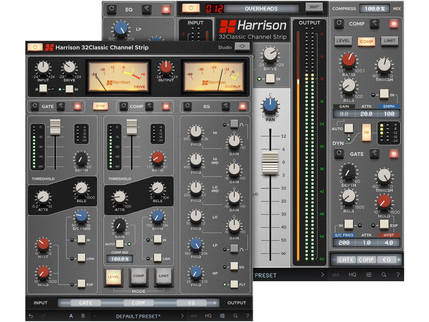
Task: Reset the COMP section in the rear window
Action: coord(339,23)
